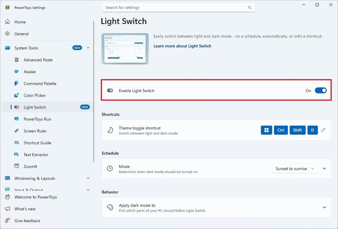Open Give feedback
The height and width of the screenshot is (229, 338).
(x=47, y=221)
